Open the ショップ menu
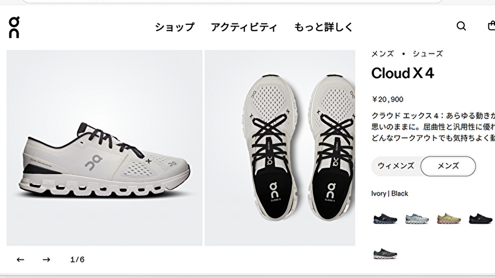This screenshot has height=278, width=495. pos(174,27)
